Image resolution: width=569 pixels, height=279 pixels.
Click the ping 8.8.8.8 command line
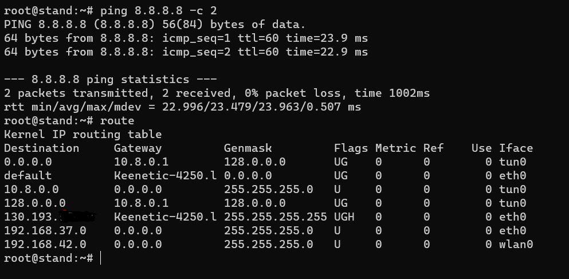(111, 11)
